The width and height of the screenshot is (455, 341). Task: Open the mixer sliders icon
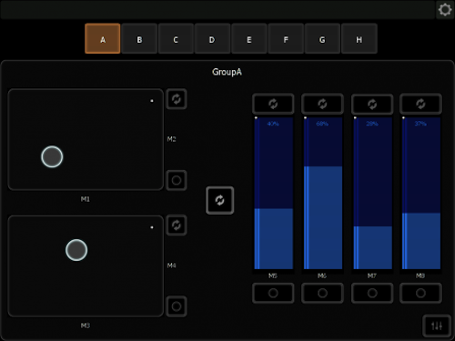point(437,326)
